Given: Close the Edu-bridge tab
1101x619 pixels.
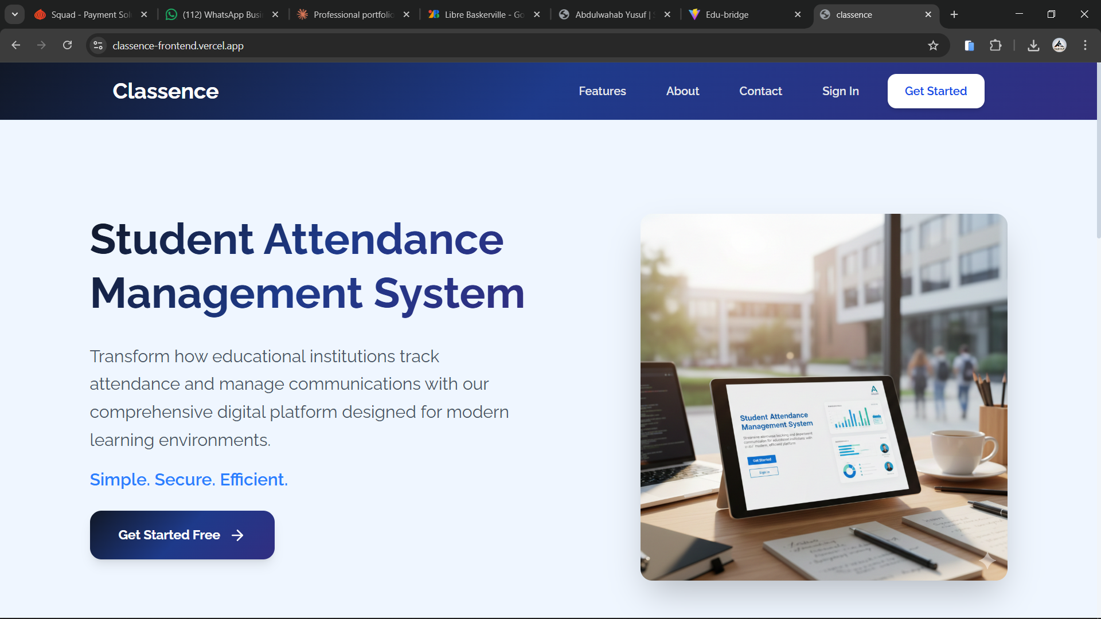Looking at the screenshot, I should pyautogui.click(x=798, y=14).
